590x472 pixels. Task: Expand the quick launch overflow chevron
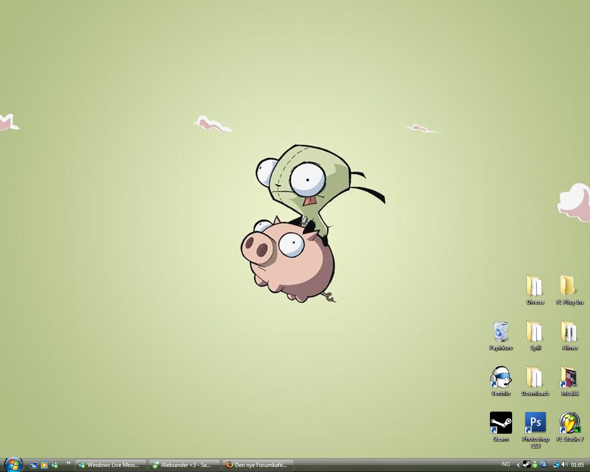pyautogui.click(x=69, y=463)
